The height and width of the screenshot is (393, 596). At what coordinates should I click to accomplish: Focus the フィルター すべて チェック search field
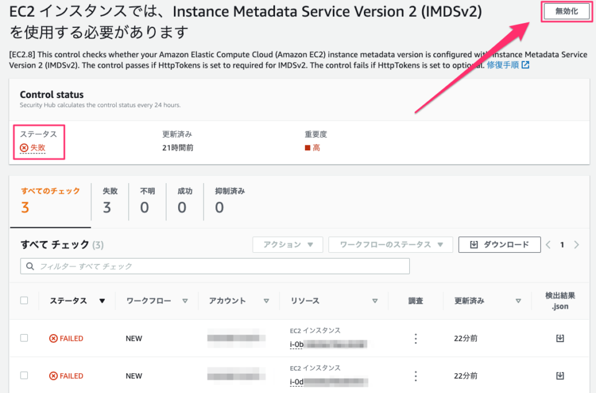click(215, 266)
